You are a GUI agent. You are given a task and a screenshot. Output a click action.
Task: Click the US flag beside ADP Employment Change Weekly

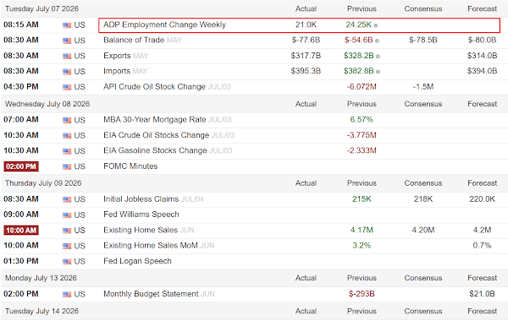pos(67,25)
